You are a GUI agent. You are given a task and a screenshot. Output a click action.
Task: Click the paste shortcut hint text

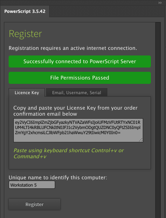click(x=69, y=154)
